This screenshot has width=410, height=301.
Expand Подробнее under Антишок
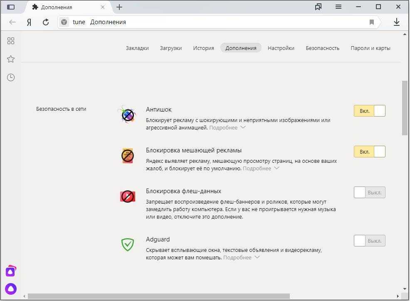(227, 128)
